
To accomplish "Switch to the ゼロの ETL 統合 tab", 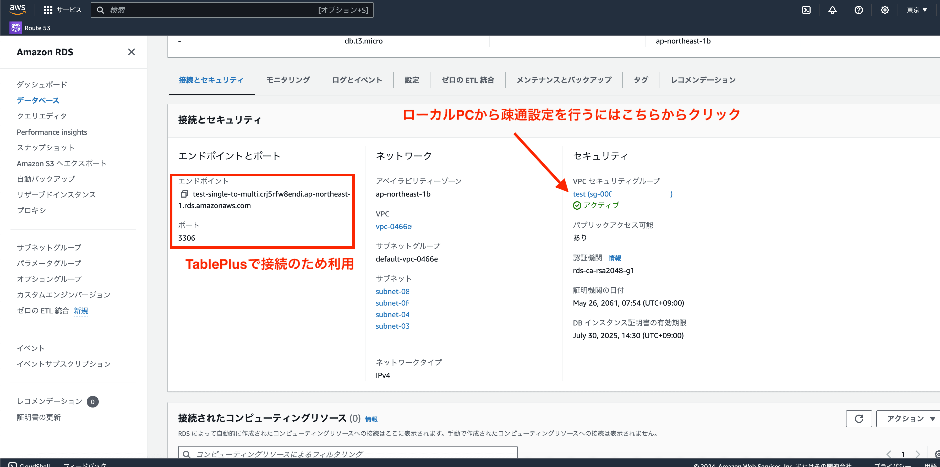I will click(x=468, y=80).
